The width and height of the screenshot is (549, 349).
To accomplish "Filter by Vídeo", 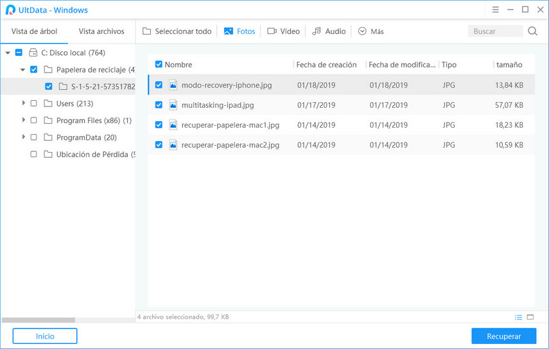I will (284, 31).
